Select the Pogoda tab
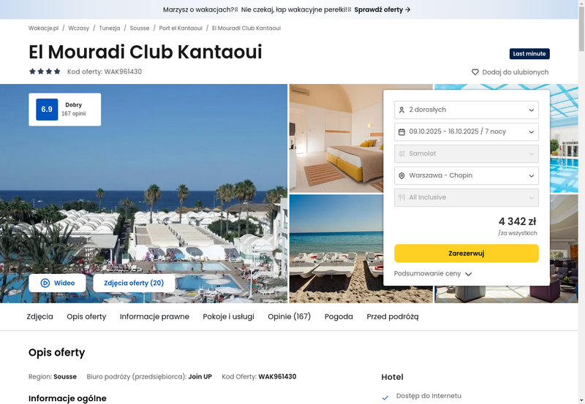The image size is (585, 404). [339, 316]
